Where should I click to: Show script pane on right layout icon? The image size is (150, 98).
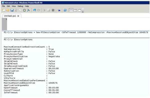tap(75, 10)
